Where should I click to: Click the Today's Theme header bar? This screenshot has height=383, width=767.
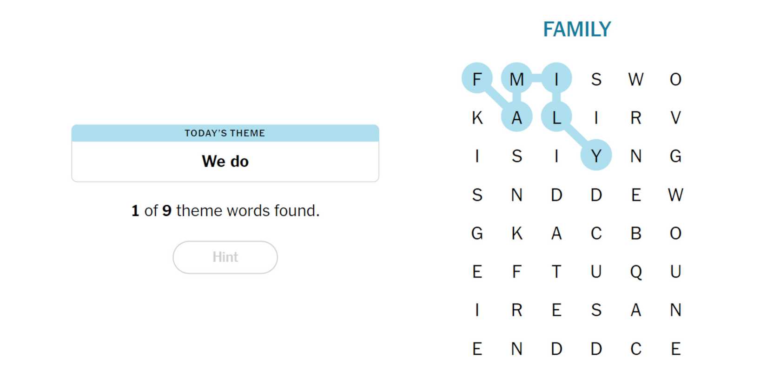225,133
